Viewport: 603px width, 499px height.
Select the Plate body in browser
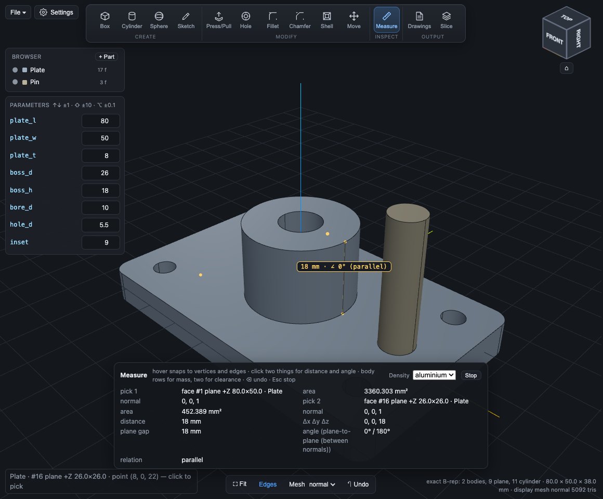[x=37, y=70]
